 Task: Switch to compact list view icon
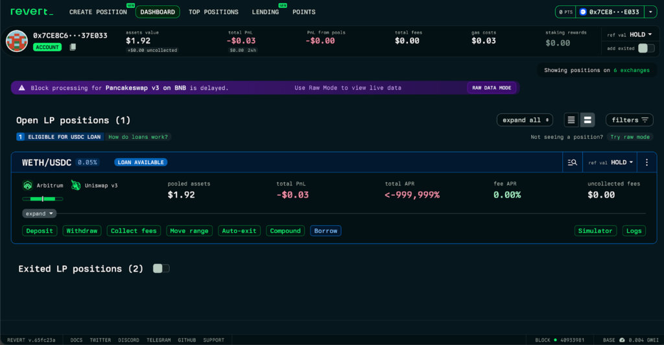click(x=571, y=120)
